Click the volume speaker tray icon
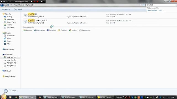This screenshot has width=177, height=99. click(148, 97)
